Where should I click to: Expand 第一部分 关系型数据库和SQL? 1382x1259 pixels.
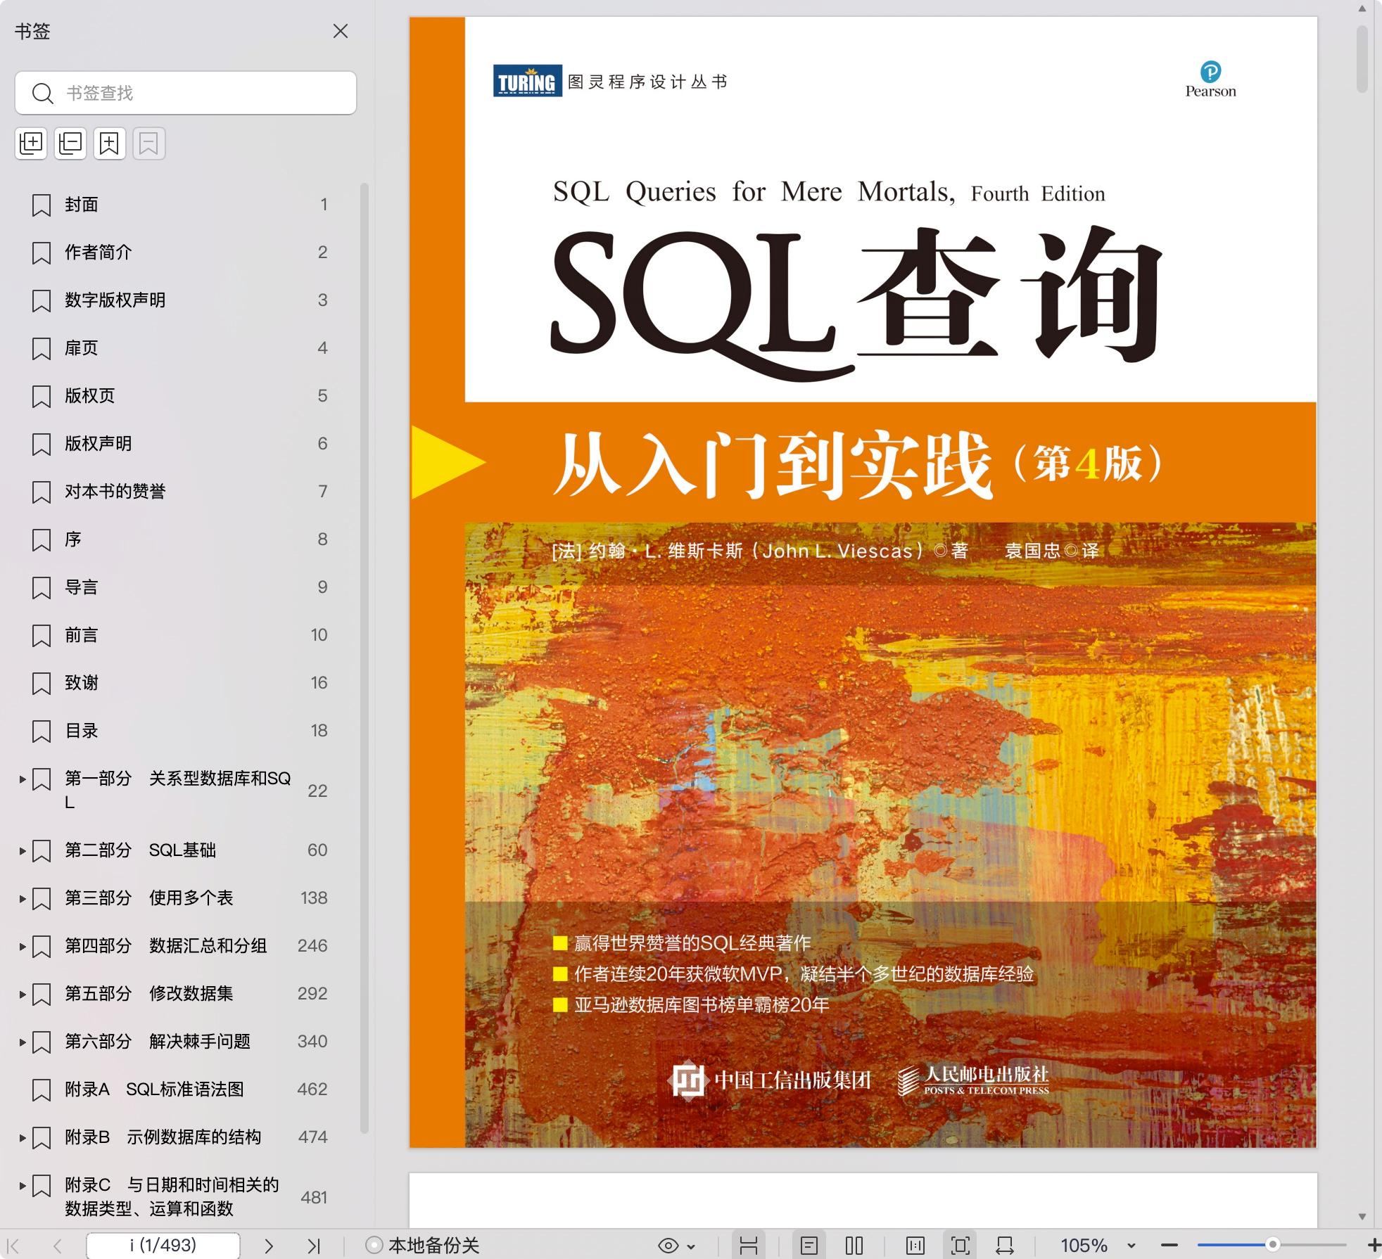[23, 779]
